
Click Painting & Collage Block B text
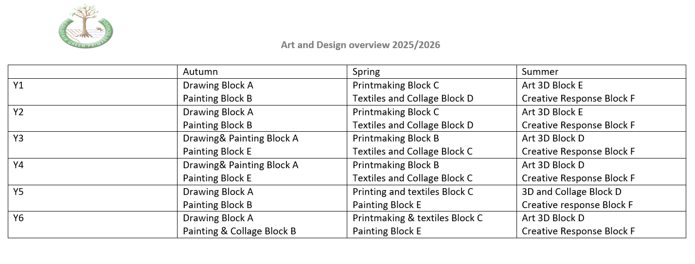coord(239,231)
